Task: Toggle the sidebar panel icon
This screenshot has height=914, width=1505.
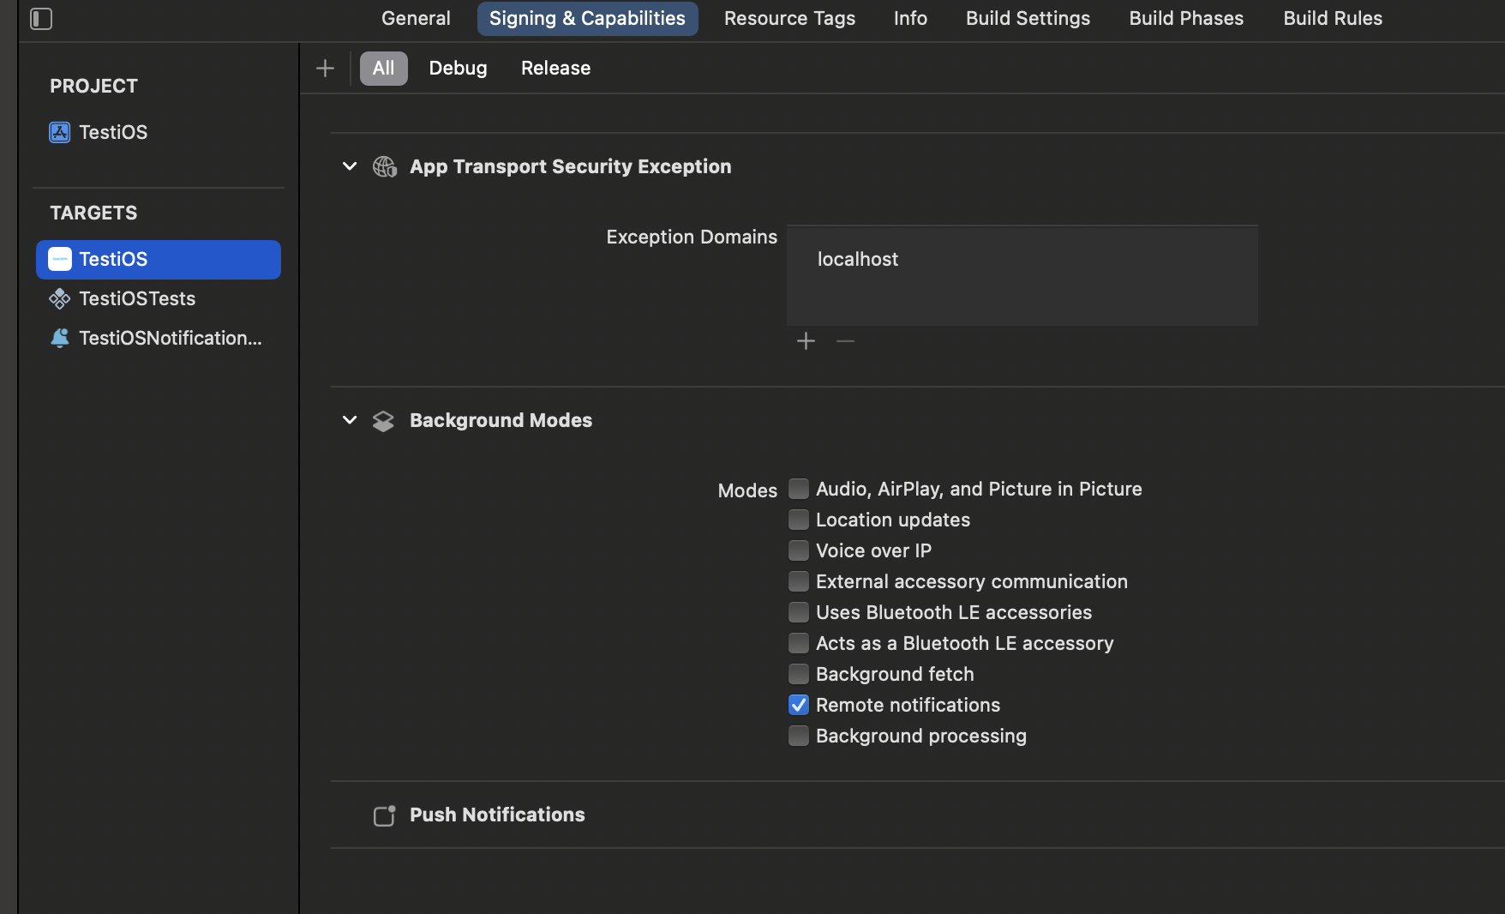Action: pyautogui.click(x=41, y=19)
